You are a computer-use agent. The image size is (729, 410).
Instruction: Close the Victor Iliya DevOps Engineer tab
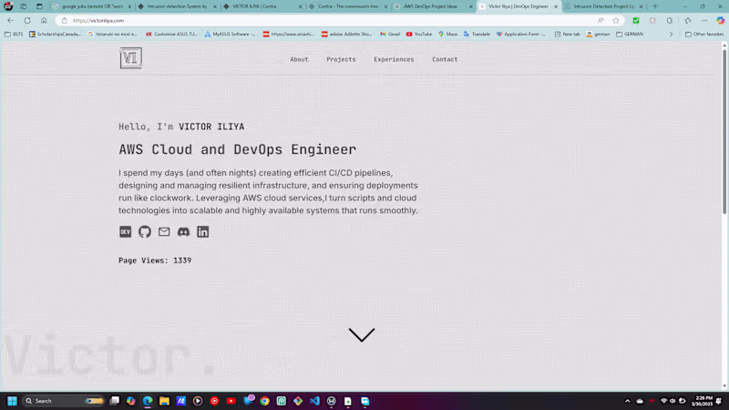coord(556,6)
